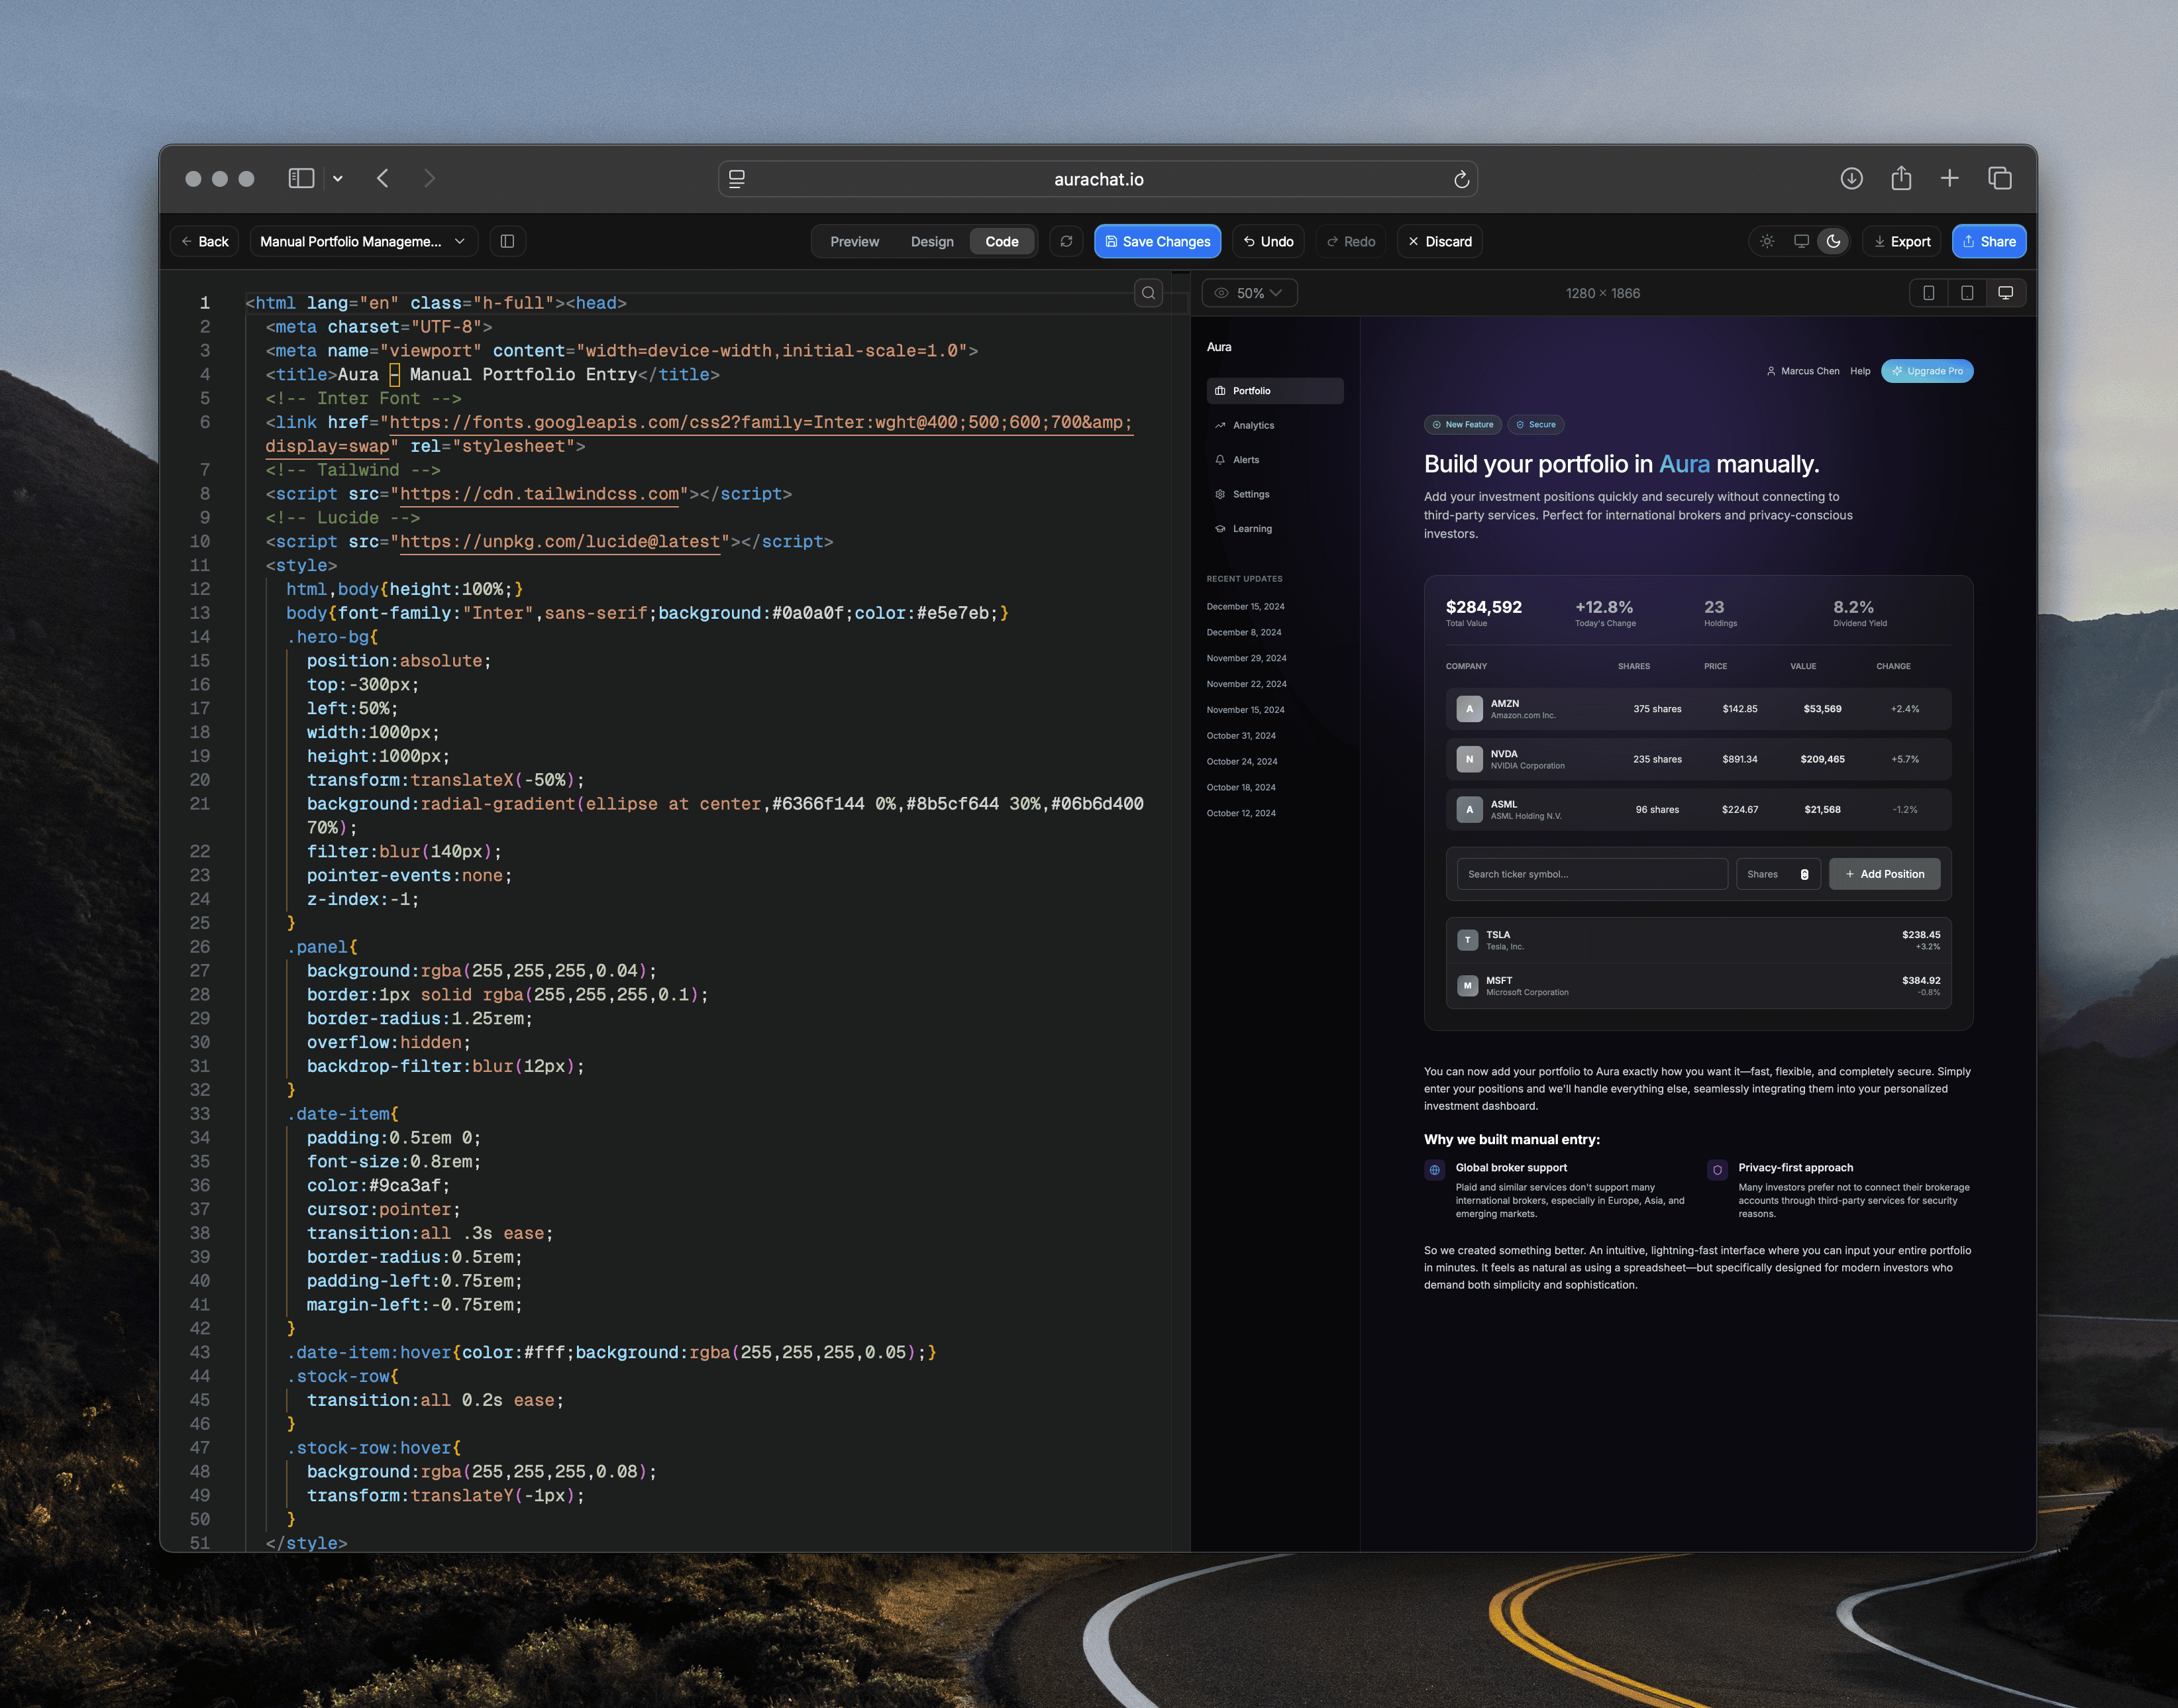This screenshot has width=2178, height=1708.
Task: Click the December 15, 2024 update
Action: point(1245,607)
